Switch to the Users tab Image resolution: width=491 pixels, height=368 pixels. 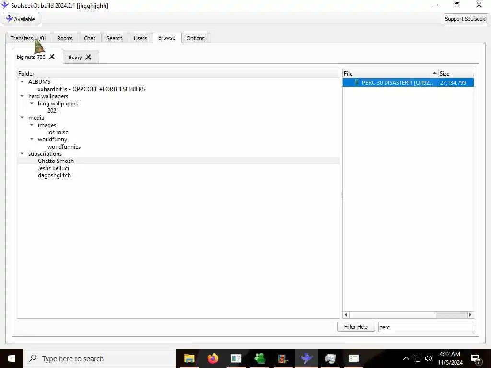click(140, 38)
